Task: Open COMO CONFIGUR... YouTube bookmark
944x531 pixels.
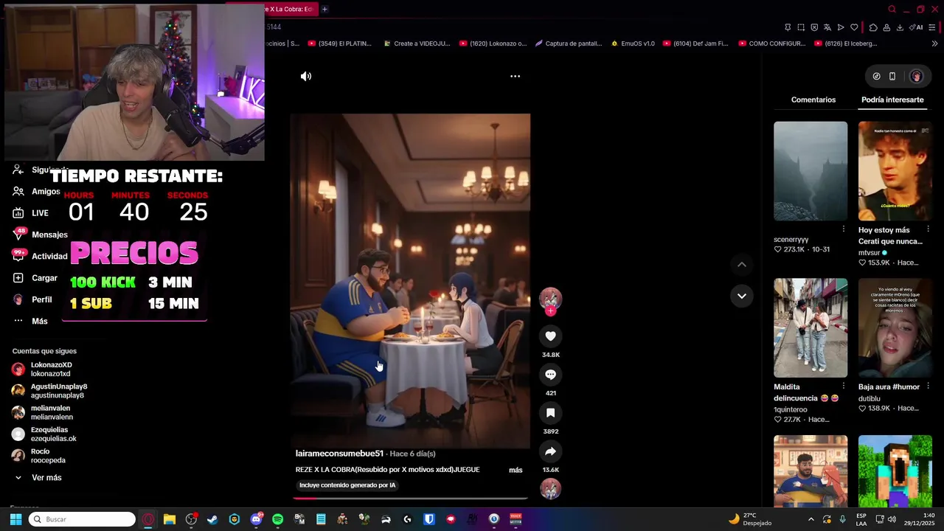Action: [x=771, y=44]
